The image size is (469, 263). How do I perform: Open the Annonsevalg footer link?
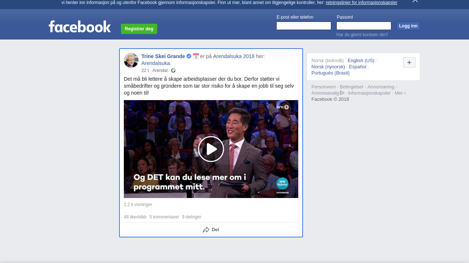[x=325, y=93]
